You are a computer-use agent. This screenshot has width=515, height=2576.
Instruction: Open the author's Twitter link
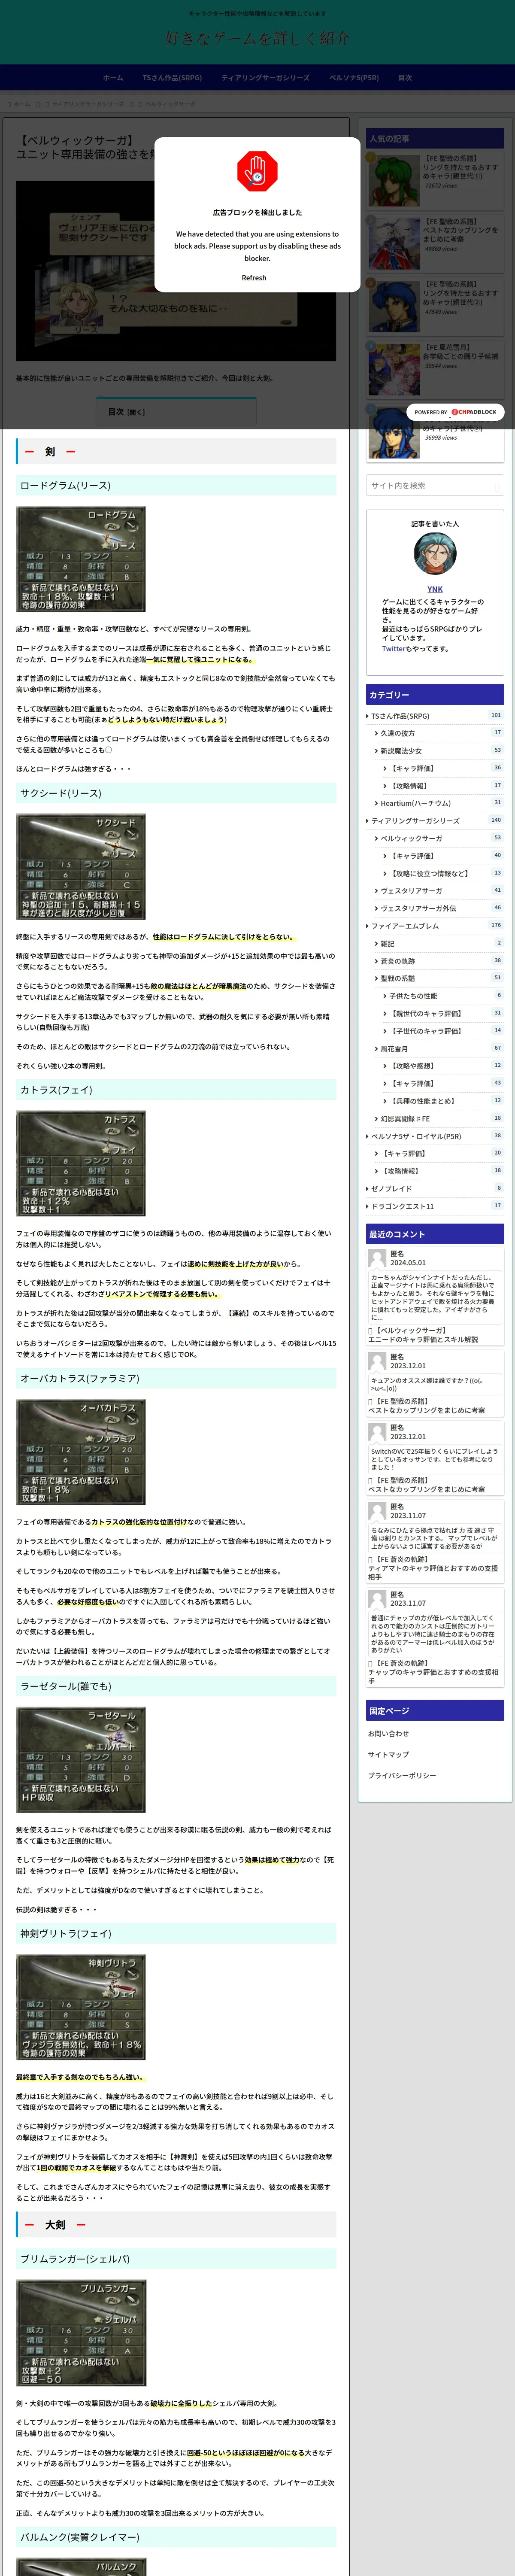tap(394, 649)
